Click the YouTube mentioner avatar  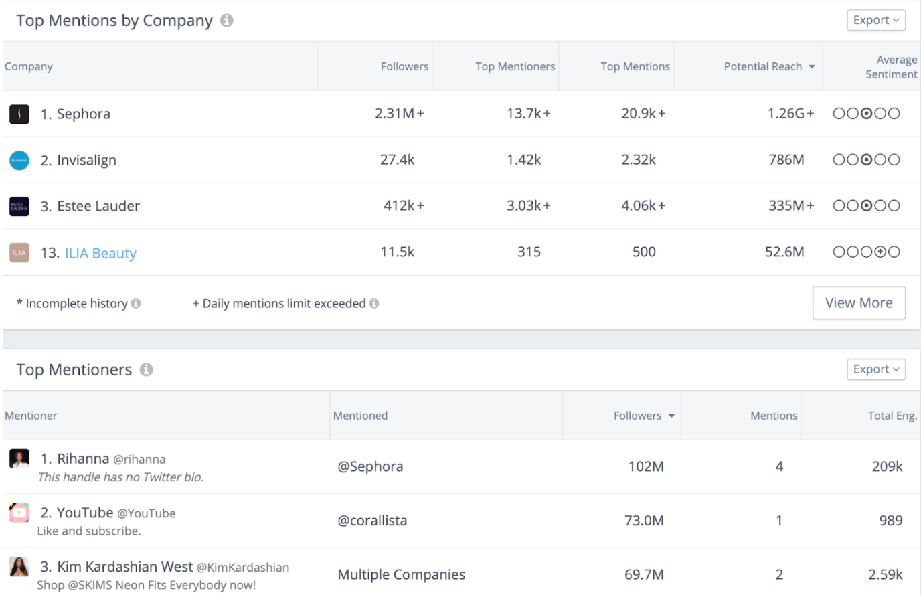pyautogui.click(x=19, y=513)
